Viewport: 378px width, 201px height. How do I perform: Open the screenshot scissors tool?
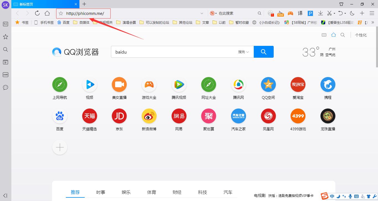(330, 13)
